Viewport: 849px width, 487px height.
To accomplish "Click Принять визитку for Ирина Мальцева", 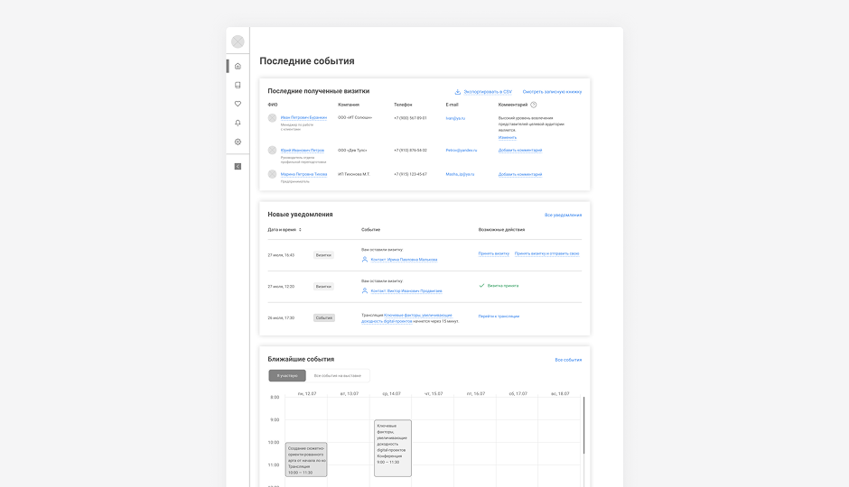I will tap(493, 253).
